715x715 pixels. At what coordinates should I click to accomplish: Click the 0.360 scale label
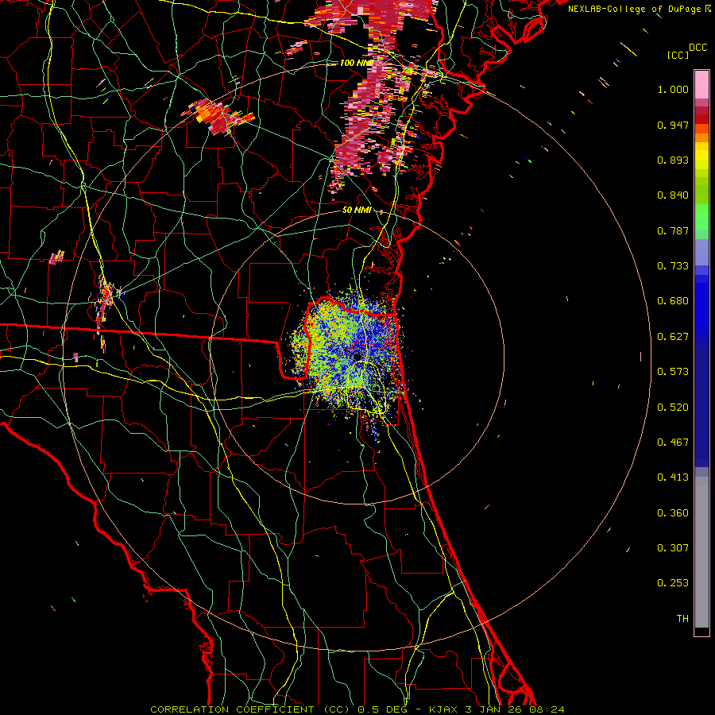pos(673,513)
